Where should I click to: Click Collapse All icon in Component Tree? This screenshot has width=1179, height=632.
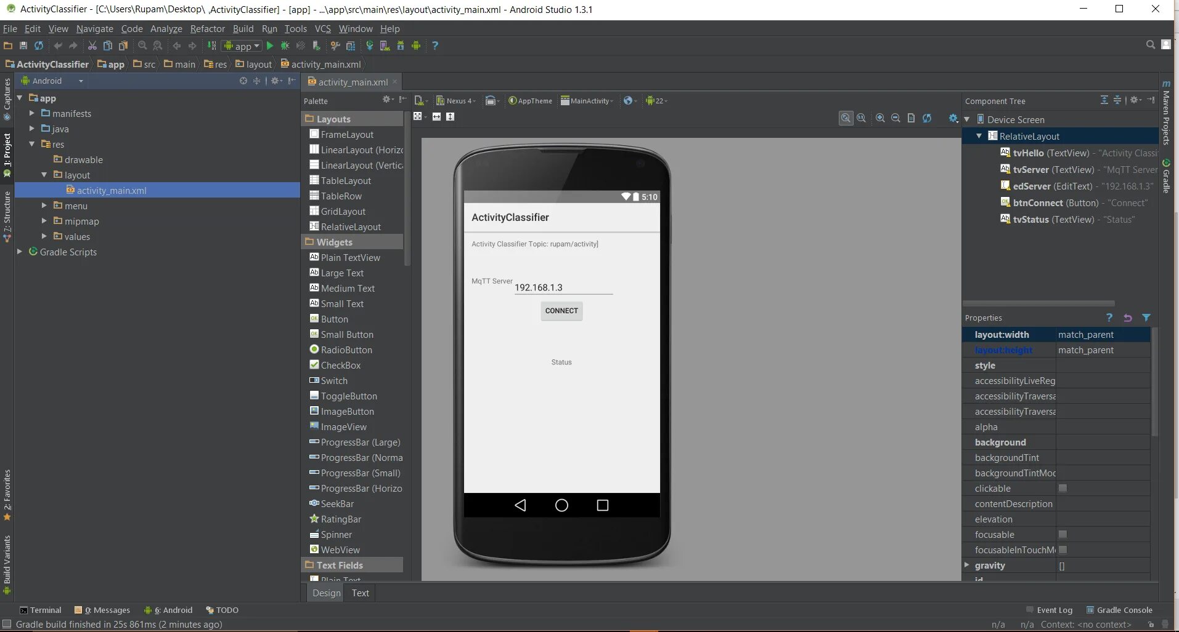pos(1117,100)
